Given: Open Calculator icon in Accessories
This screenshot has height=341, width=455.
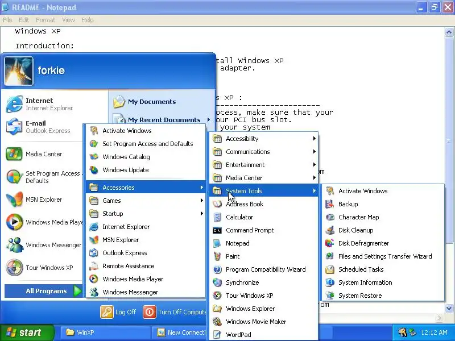Looking at the screenshot, I should [217, 217].
